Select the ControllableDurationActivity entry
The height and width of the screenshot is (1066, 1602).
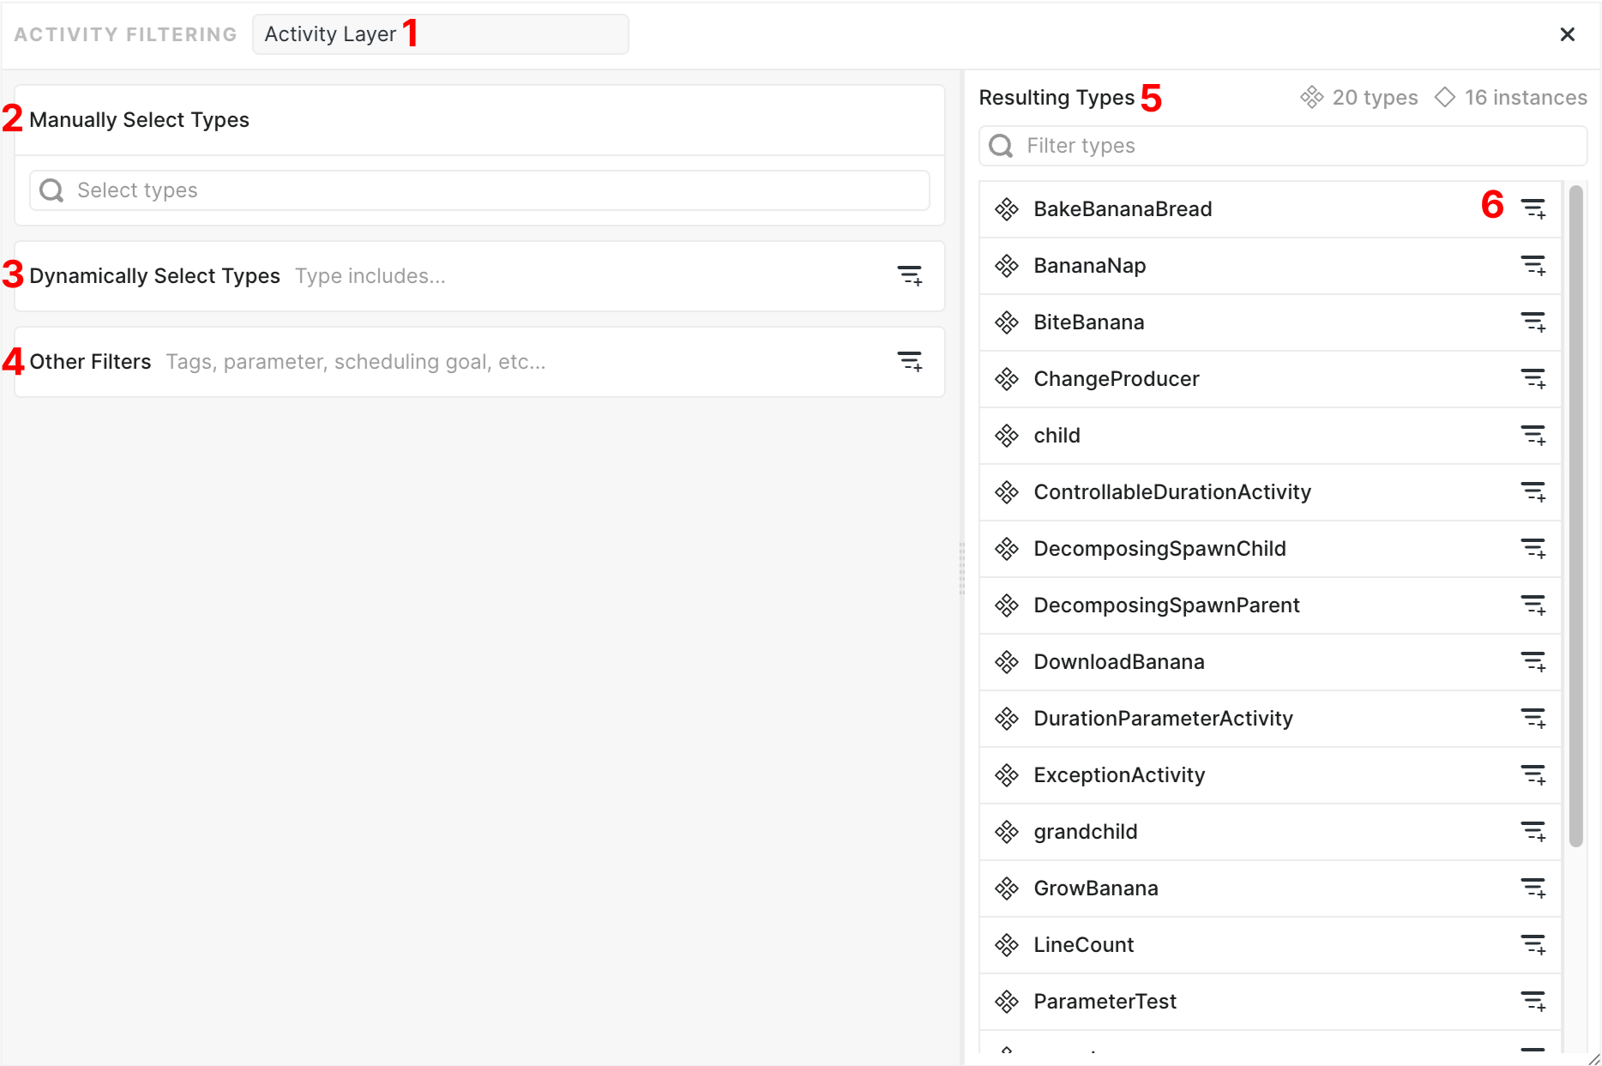[1172, 491]
